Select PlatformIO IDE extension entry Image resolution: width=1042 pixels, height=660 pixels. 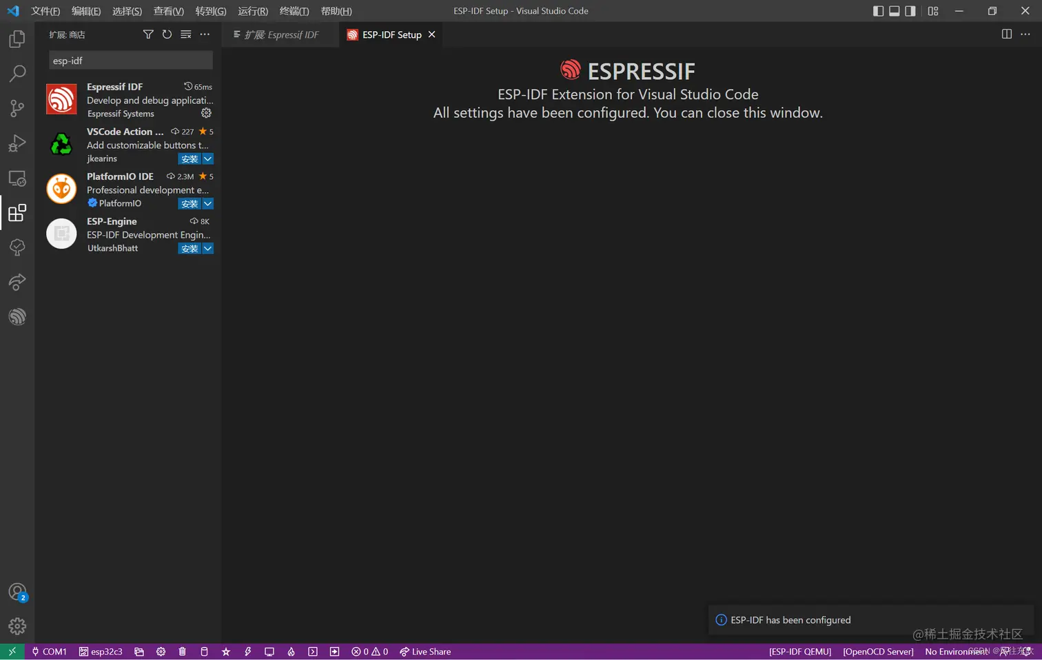(129, 189)
